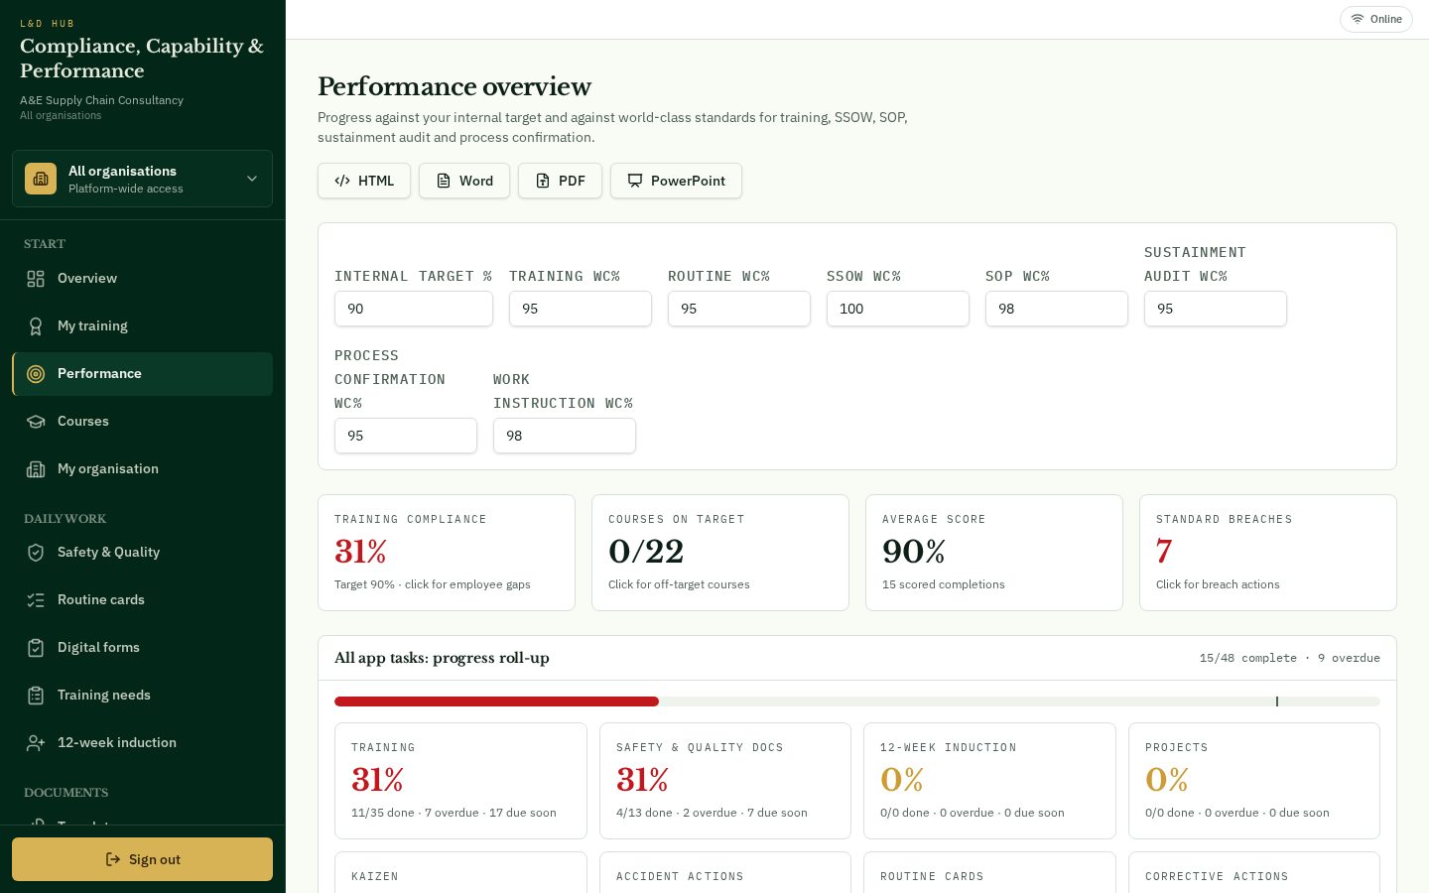Click the Internal target % field
Viewport: 1429px width, 893px height.
pyautogui.click(x=414, y=309)
